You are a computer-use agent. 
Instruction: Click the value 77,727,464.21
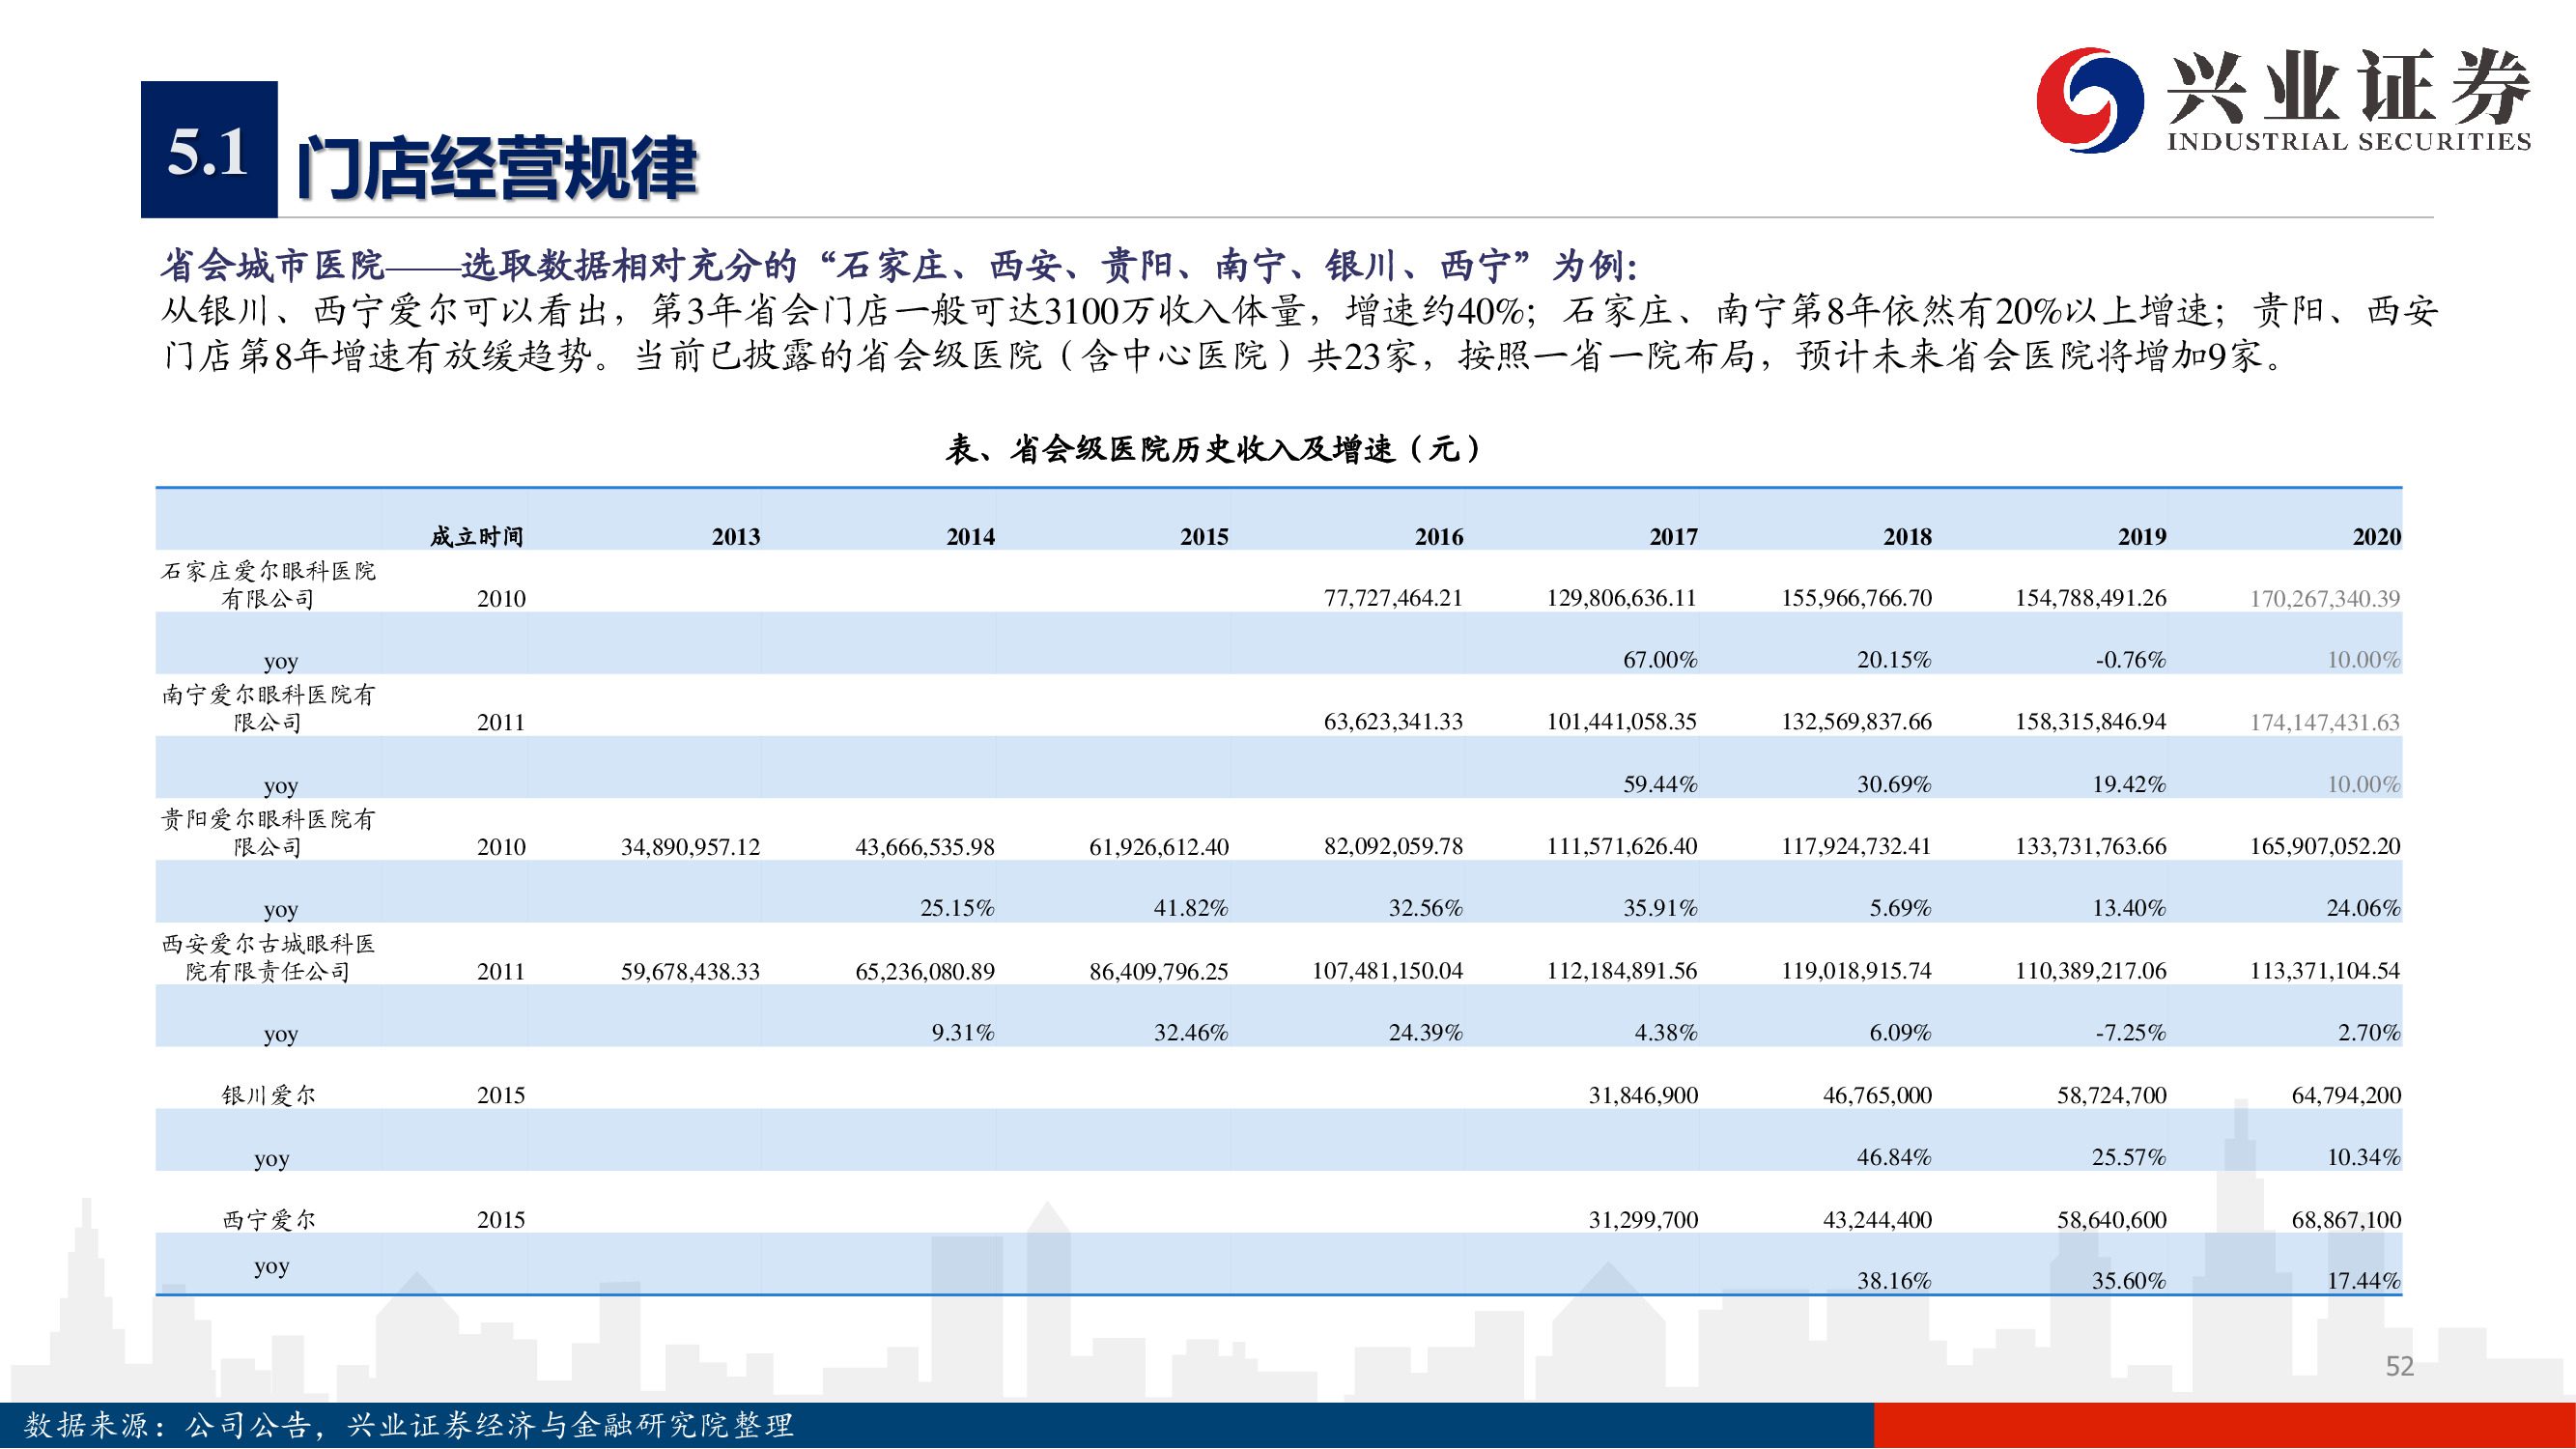(1393, 598)
